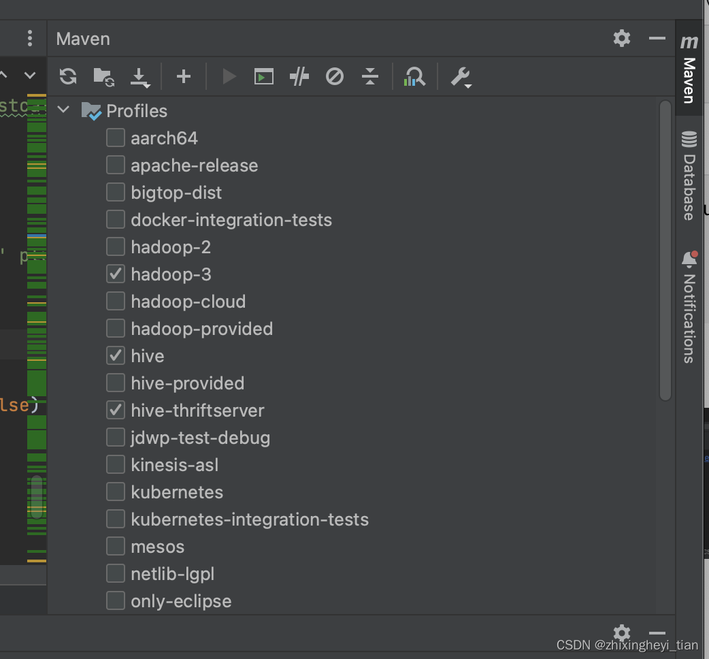Disable the hadoop-3 profile
This screenshot has width=709, height=659.
(x=116, y=274)
